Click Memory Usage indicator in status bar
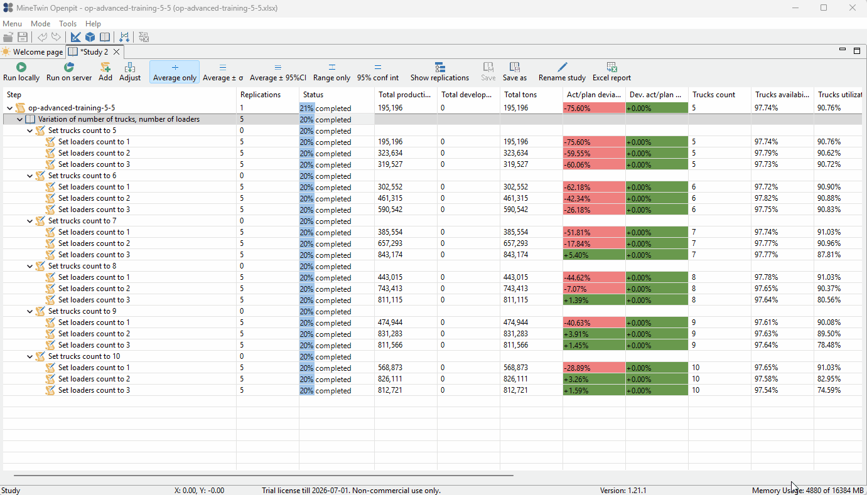Viewport: 867px width, 495px height. click(809, 491)
